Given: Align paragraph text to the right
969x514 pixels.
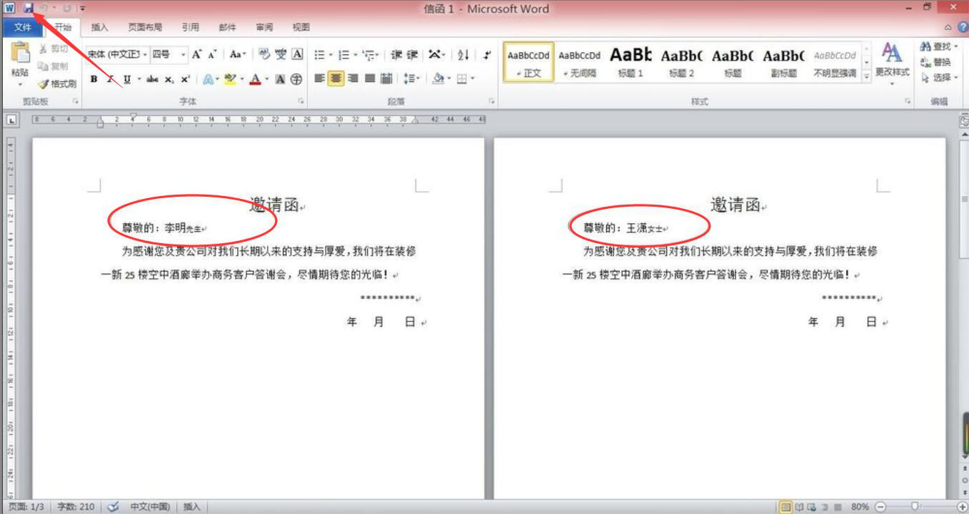Looking at the screenshot, I should (x=353, y=78).
